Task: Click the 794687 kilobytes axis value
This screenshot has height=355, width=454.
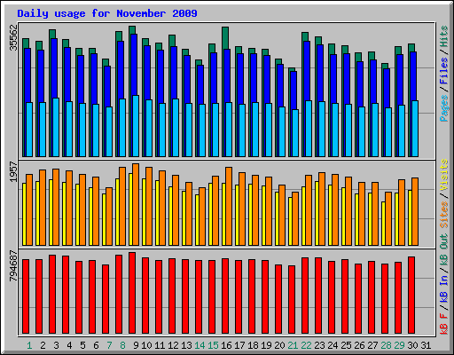Action: coord(14,266)
